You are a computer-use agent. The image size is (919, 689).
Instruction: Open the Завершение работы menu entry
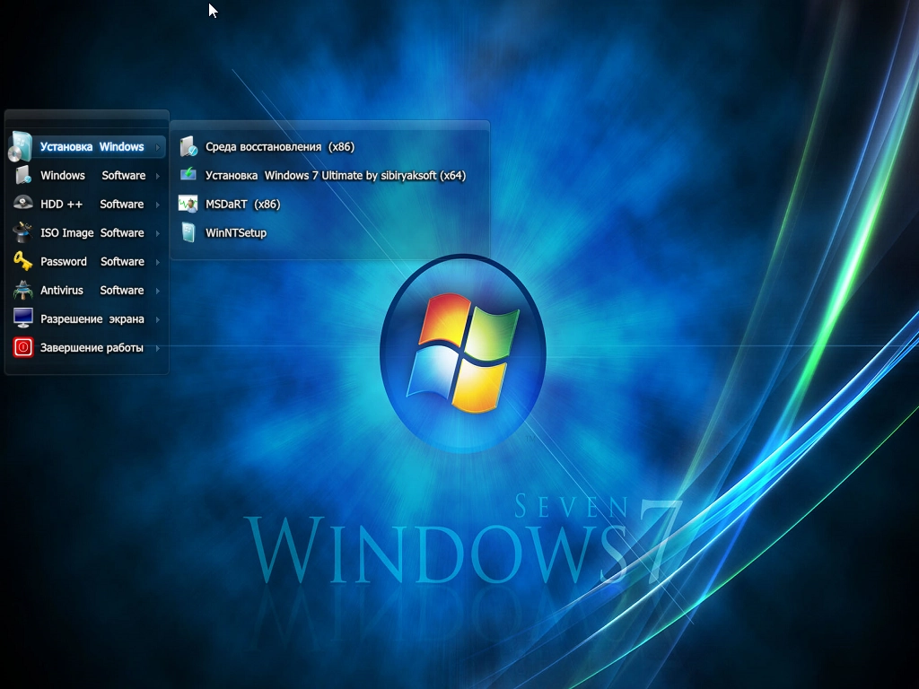coord(87,347)
